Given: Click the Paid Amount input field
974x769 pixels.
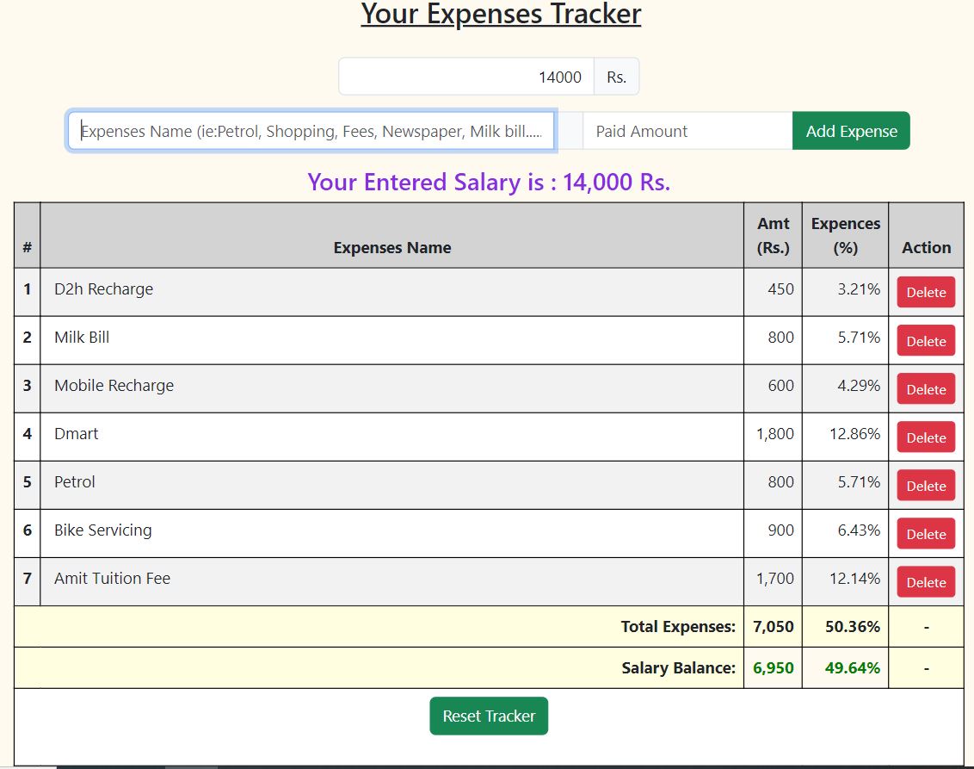Looking at the screenshot, I should pos(687,131).
